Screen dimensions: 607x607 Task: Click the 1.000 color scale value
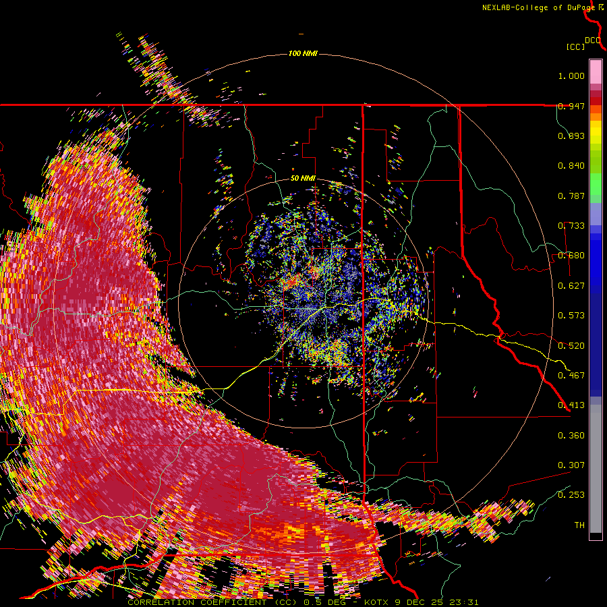[x=571, y=76]
